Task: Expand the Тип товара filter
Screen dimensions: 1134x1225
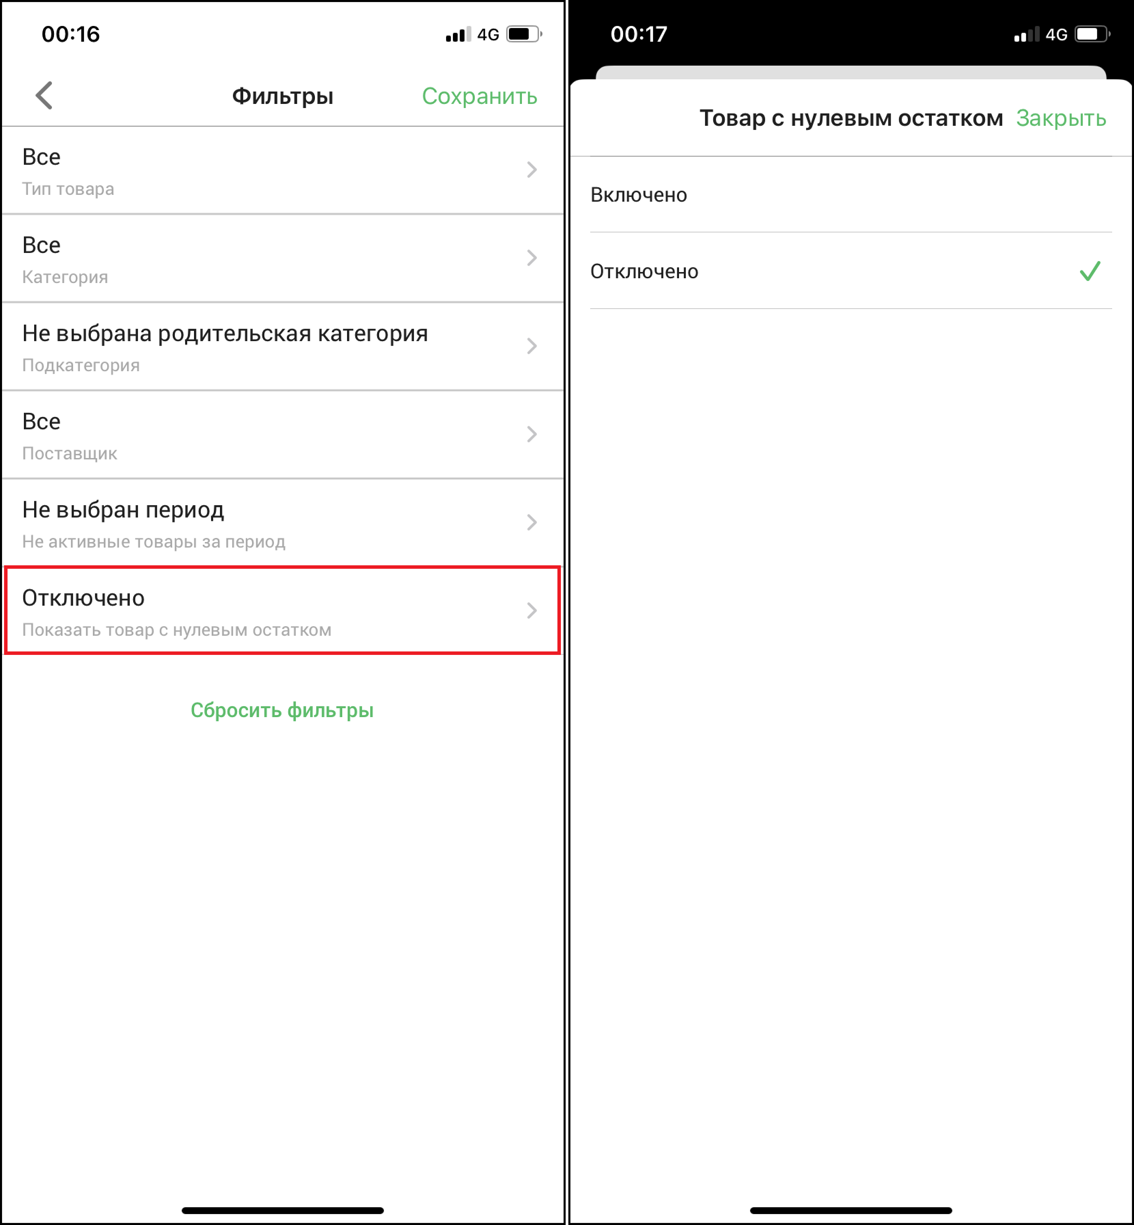Action: tap(283, 170)
